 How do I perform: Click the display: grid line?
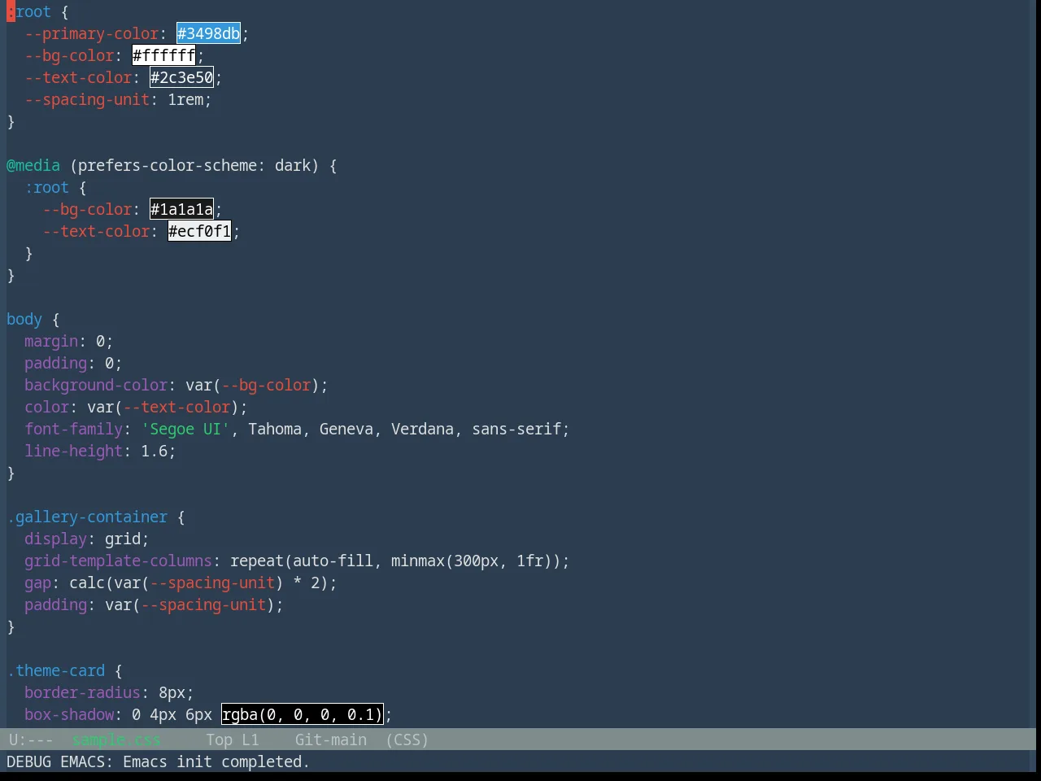87,539
